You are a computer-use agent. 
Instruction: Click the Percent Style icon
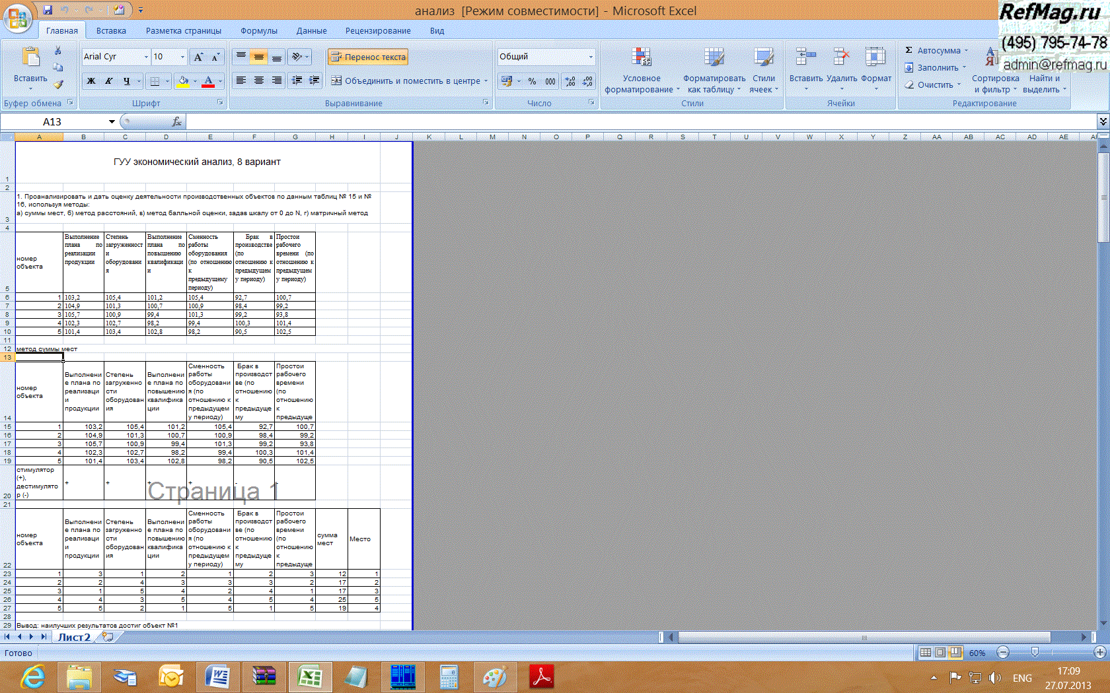coord(532,81)
